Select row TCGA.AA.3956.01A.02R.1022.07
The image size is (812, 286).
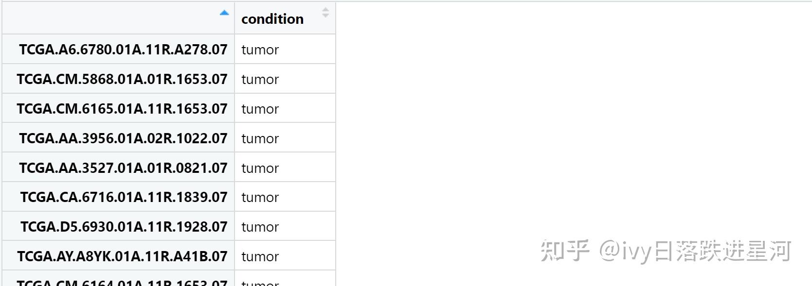point(123,138)
